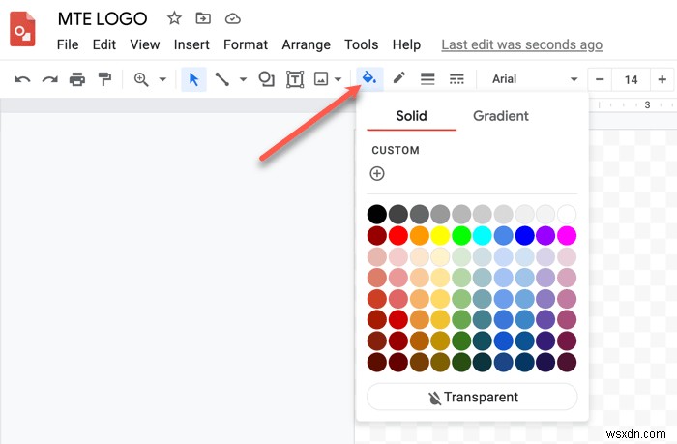Open Border dash style options
Viewport: 677px width, 444px height.
pos(456,79)
